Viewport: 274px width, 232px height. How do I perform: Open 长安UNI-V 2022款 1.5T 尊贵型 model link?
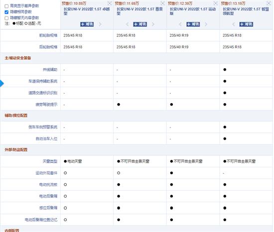click(x=139, y=11)
